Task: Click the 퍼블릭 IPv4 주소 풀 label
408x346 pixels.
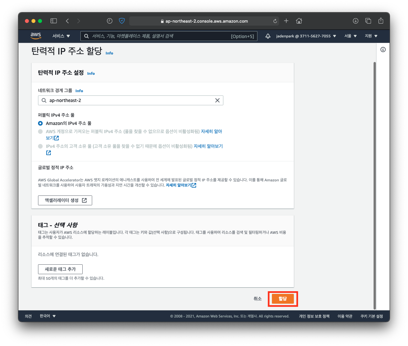Action: [x=56, y=115]
